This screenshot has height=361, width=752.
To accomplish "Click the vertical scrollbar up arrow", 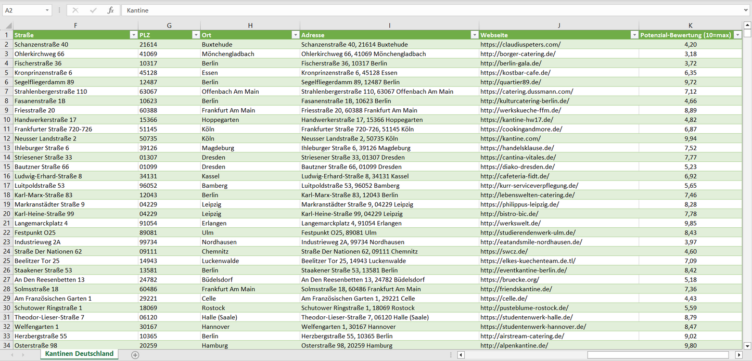I will tap(747, 25).
